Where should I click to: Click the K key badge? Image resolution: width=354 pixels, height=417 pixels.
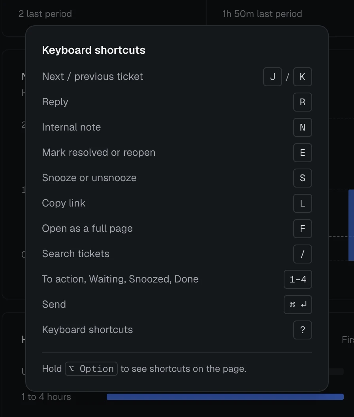(303, 77)
